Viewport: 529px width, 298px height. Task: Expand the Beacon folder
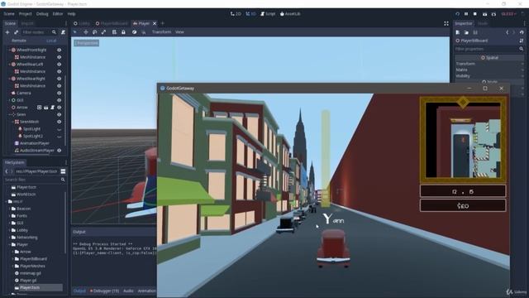pyautogui.click(x=9, y=209)
